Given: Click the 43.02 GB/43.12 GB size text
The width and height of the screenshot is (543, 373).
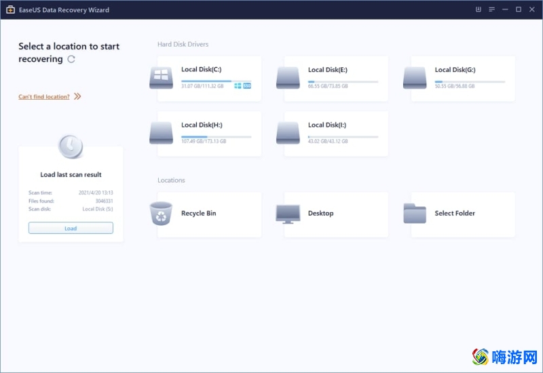Looking at the screenshot, I should coord(328,141).
